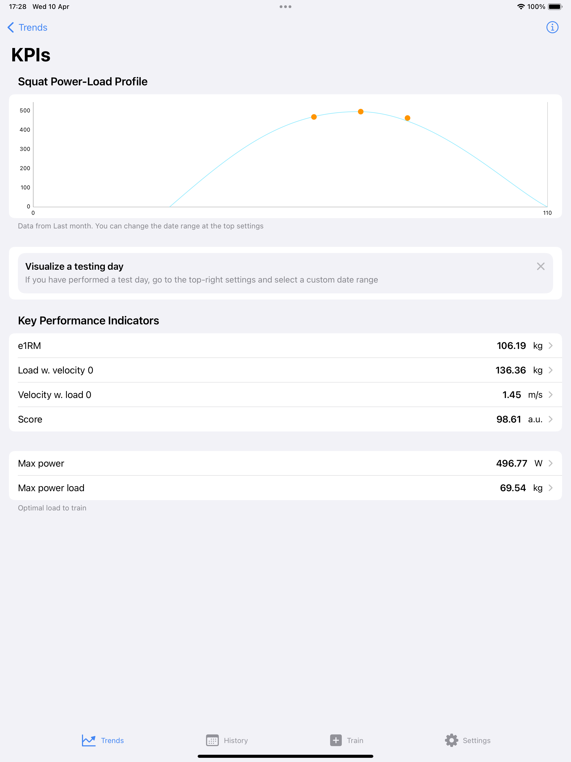The height and width of the screenshot is (762, 571).
Task: Expand Max power load details
Action: [x=550, y=488]
